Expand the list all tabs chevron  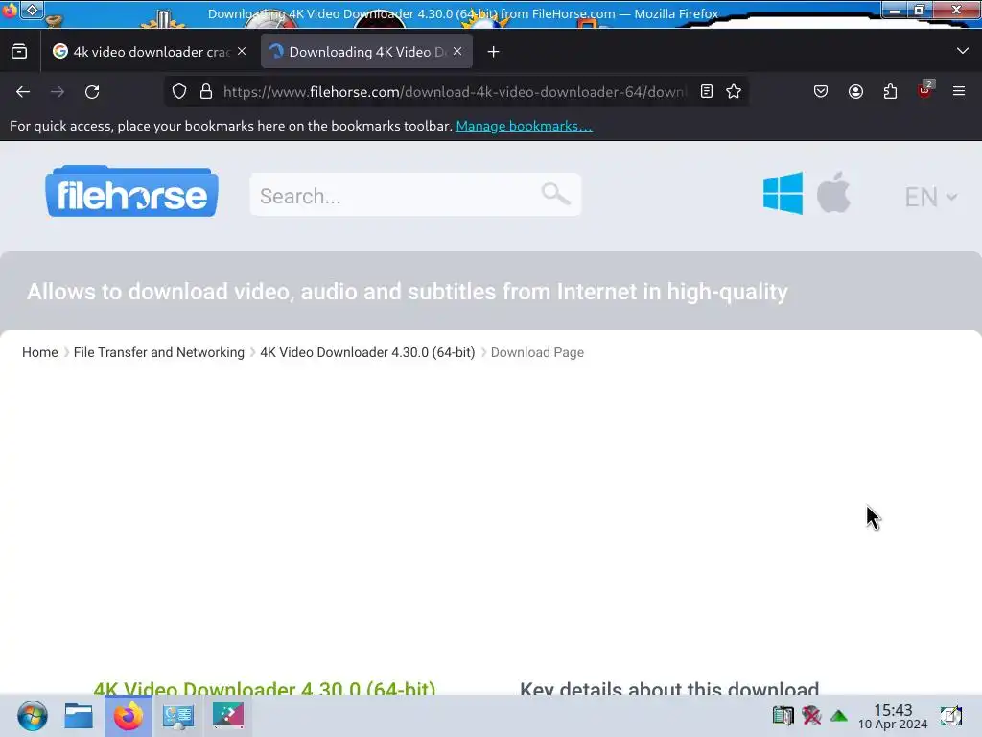[x=963, y=51]
